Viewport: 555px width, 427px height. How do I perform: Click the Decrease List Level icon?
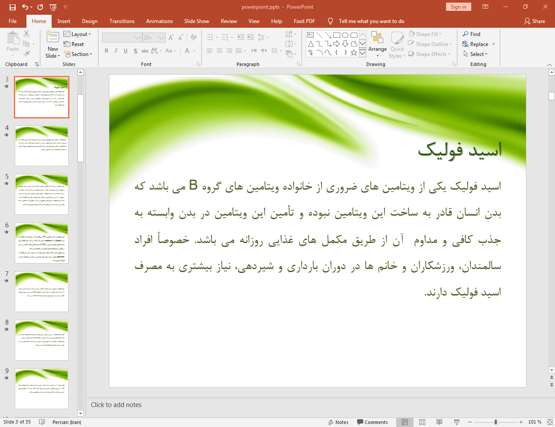coord(241,37)
